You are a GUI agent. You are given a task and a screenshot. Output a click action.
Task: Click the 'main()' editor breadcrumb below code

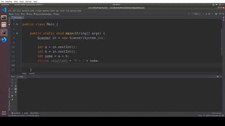[32, 73]
